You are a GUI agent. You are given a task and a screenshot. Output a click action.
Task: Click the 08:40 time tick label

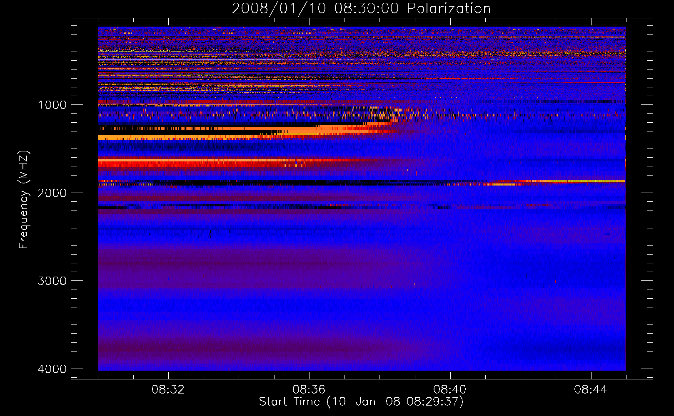tap(450, 390)
